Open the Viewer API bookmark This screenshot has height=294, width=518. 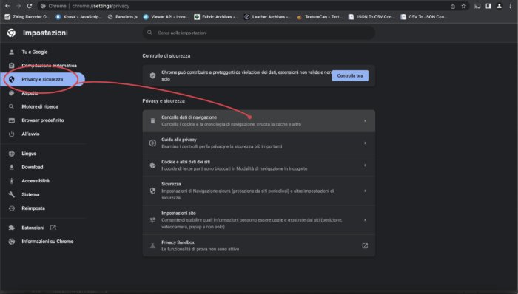(166, 17)
